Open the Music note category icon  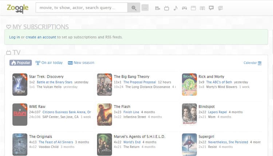(x=175, y=8)
